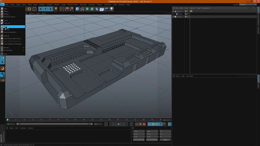Open the Layout dropdown at top right

point(248,4)
